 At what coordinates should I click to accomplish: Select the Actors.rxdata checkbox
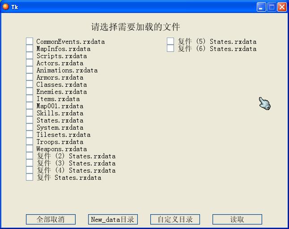pyautogui.click(x=30, y=63)
